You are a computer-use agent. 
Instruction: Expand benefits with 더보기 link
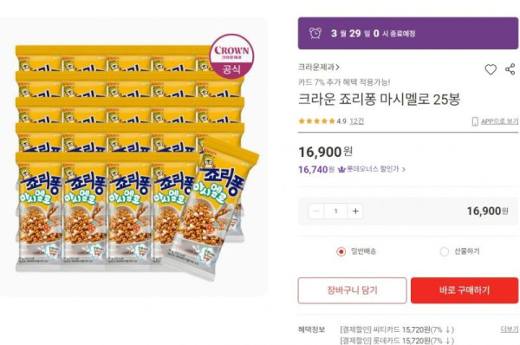click(x=509, y=329)
